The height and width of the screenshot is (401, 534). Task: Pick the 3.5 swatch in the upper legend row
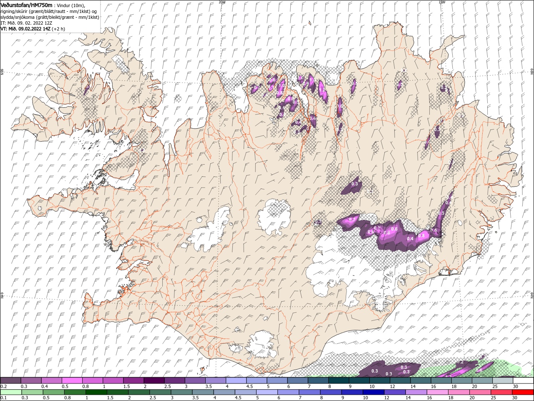pyautogui.click(x=216, y=381)
